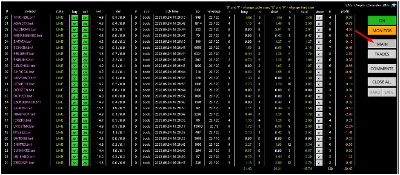
Task: Toggle sell for UNIBAND.bnf
Action: tap(85, 157)
